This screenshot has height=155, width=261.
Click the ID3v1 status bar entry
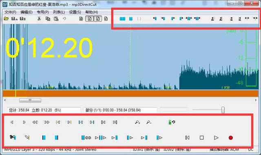pyautogui.click(x=146, y=150)
